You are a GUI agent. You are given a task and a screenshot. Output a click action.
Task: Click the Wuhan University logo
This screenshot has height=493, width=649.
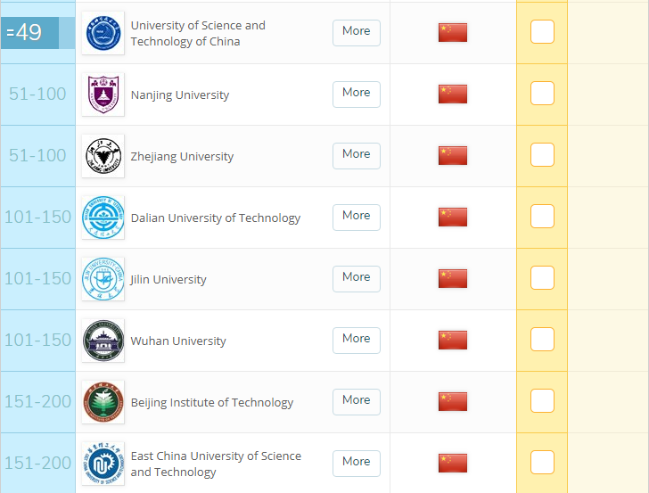coord(103,341)
